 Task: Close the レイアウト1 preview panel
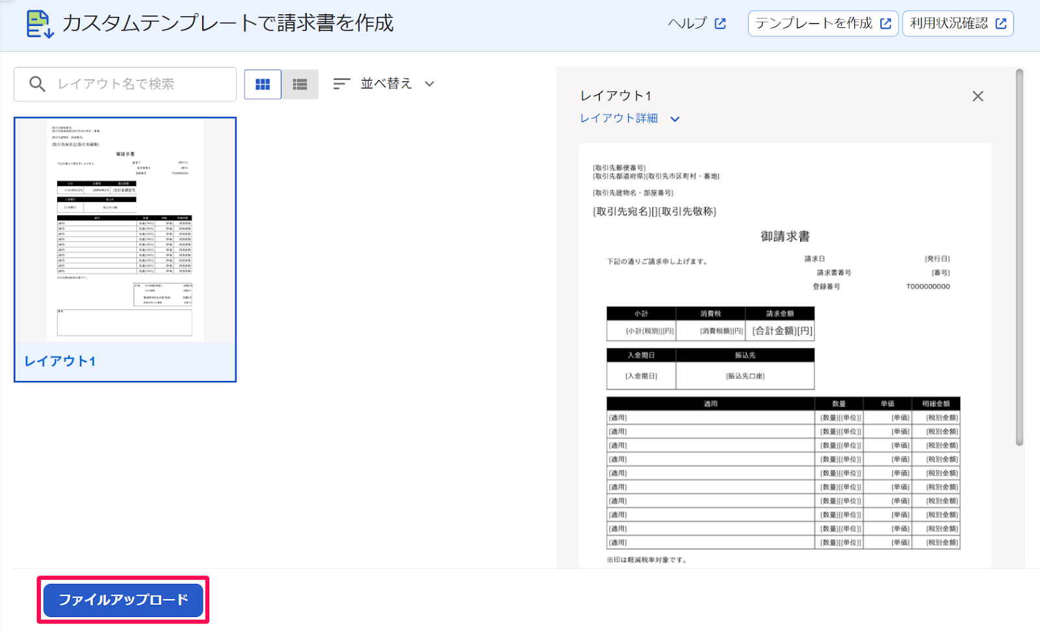pyautogui.click(x=978, y=96)
